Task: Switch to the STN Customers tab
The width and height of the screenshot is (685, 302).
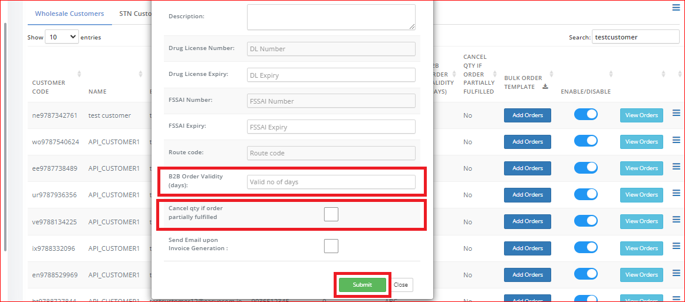Action: pos(135,14)
